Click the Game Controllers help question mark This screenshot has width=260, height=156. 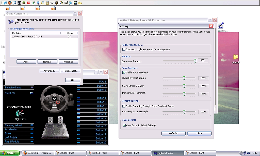pyautogui.click(x=75, y=13)
